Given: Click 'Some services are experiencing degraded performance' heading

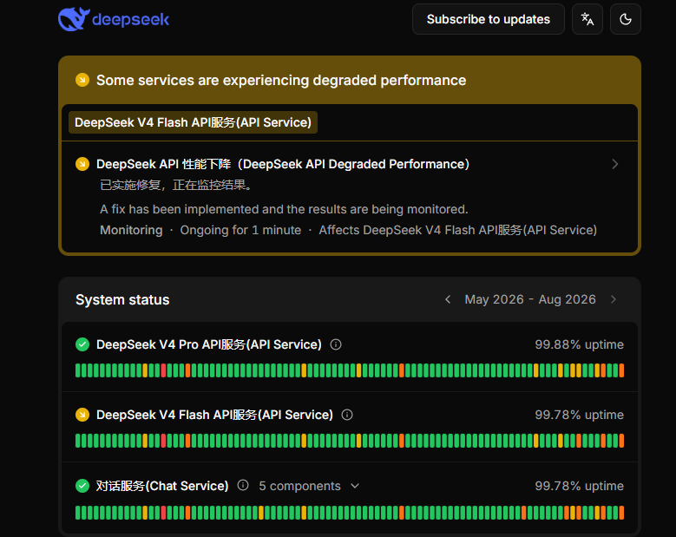Looking at the screenshot, I should [281, 80].
